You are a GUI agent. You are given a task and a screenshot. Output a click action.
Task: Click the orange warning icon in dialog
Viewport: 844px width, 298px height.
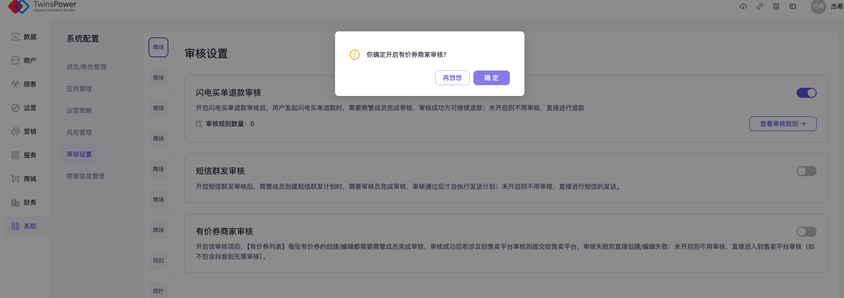pos(355,55)
